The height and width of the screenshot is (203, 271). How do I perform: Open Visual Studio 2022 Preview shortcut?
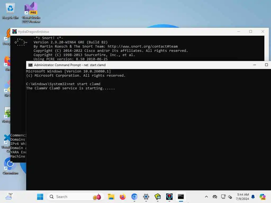(x=31, y=12)
